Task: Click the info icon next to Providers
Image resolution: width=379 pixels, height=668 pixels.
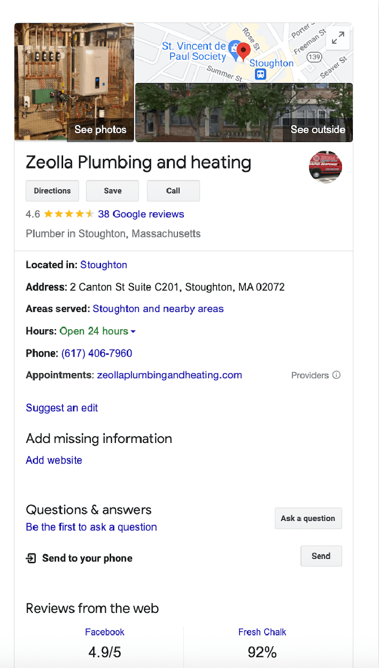Action: 336,375
